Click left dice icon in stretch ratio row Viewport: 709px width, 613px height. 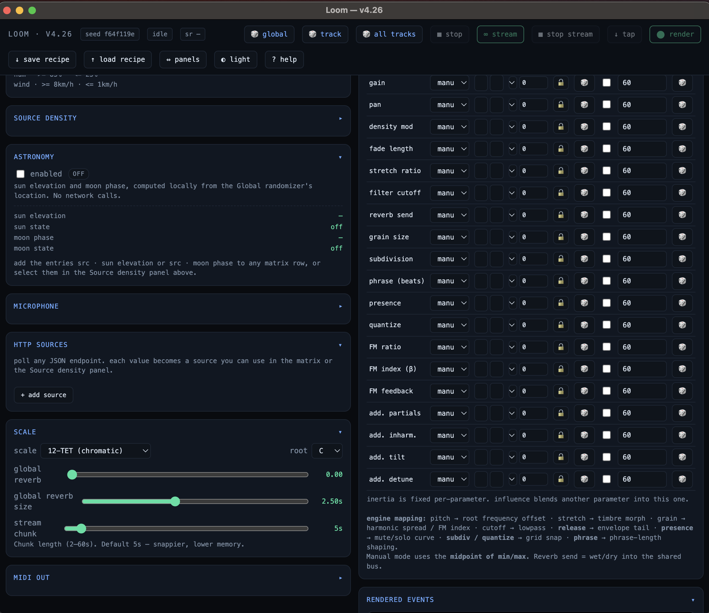click(x=585, y=171)
